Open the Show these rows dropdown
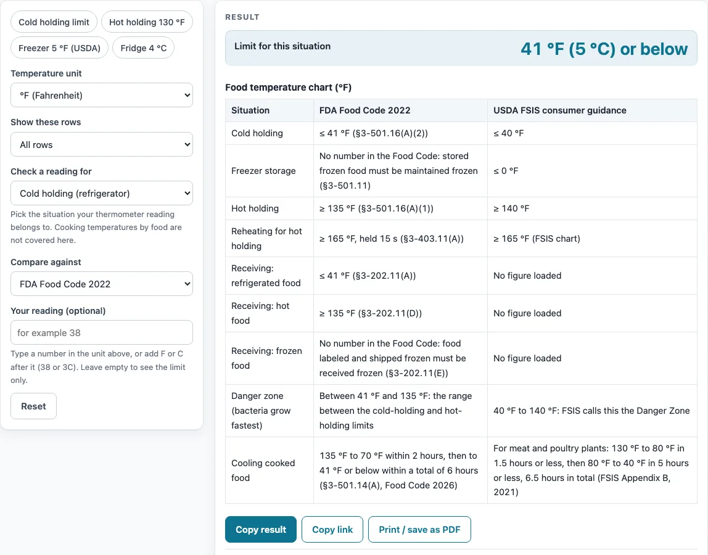The image size is (708, 555). tap(102, 144)
